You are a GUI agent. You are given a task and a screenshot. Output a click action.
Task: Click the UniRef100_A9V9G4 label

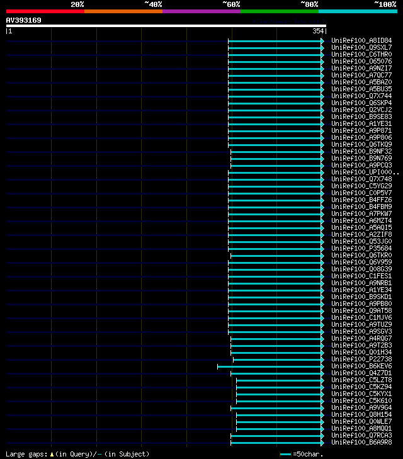tap(361, 408)
